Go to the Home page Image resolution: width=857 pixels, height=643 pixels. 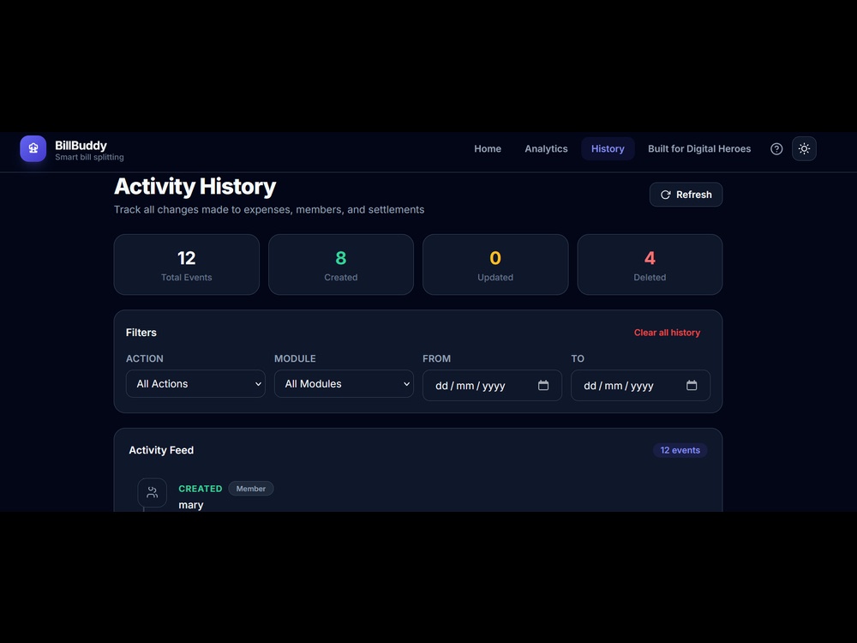coord(488,148)
